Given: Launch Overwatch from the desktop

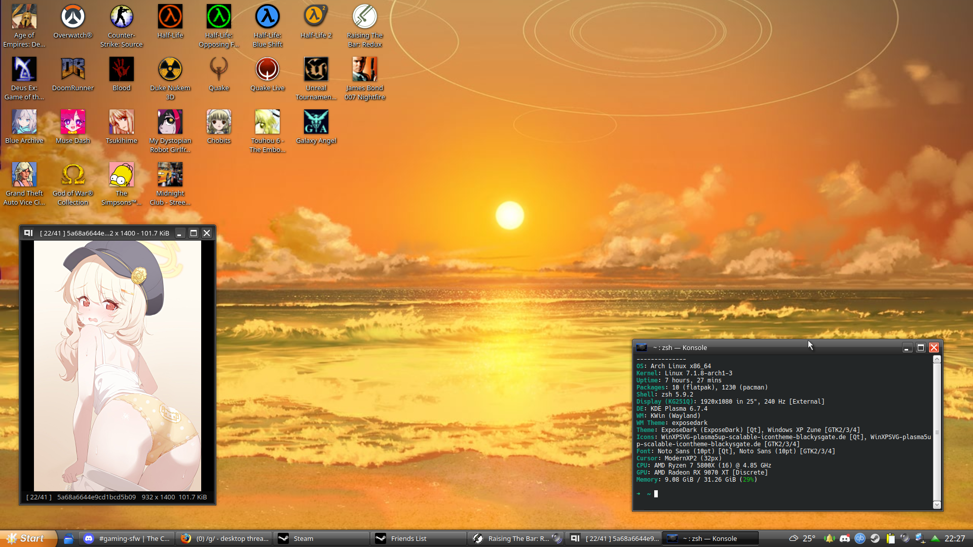Looking at the screenshot, I should pos(73,22).
